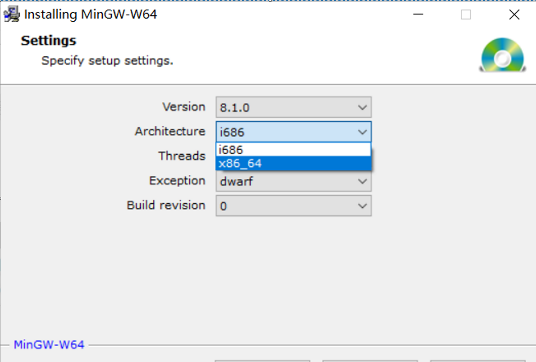The height and width of the screenshot is (362, 536).
Task: Click the Exception dropdown arrow
Action: click(362, 182)
